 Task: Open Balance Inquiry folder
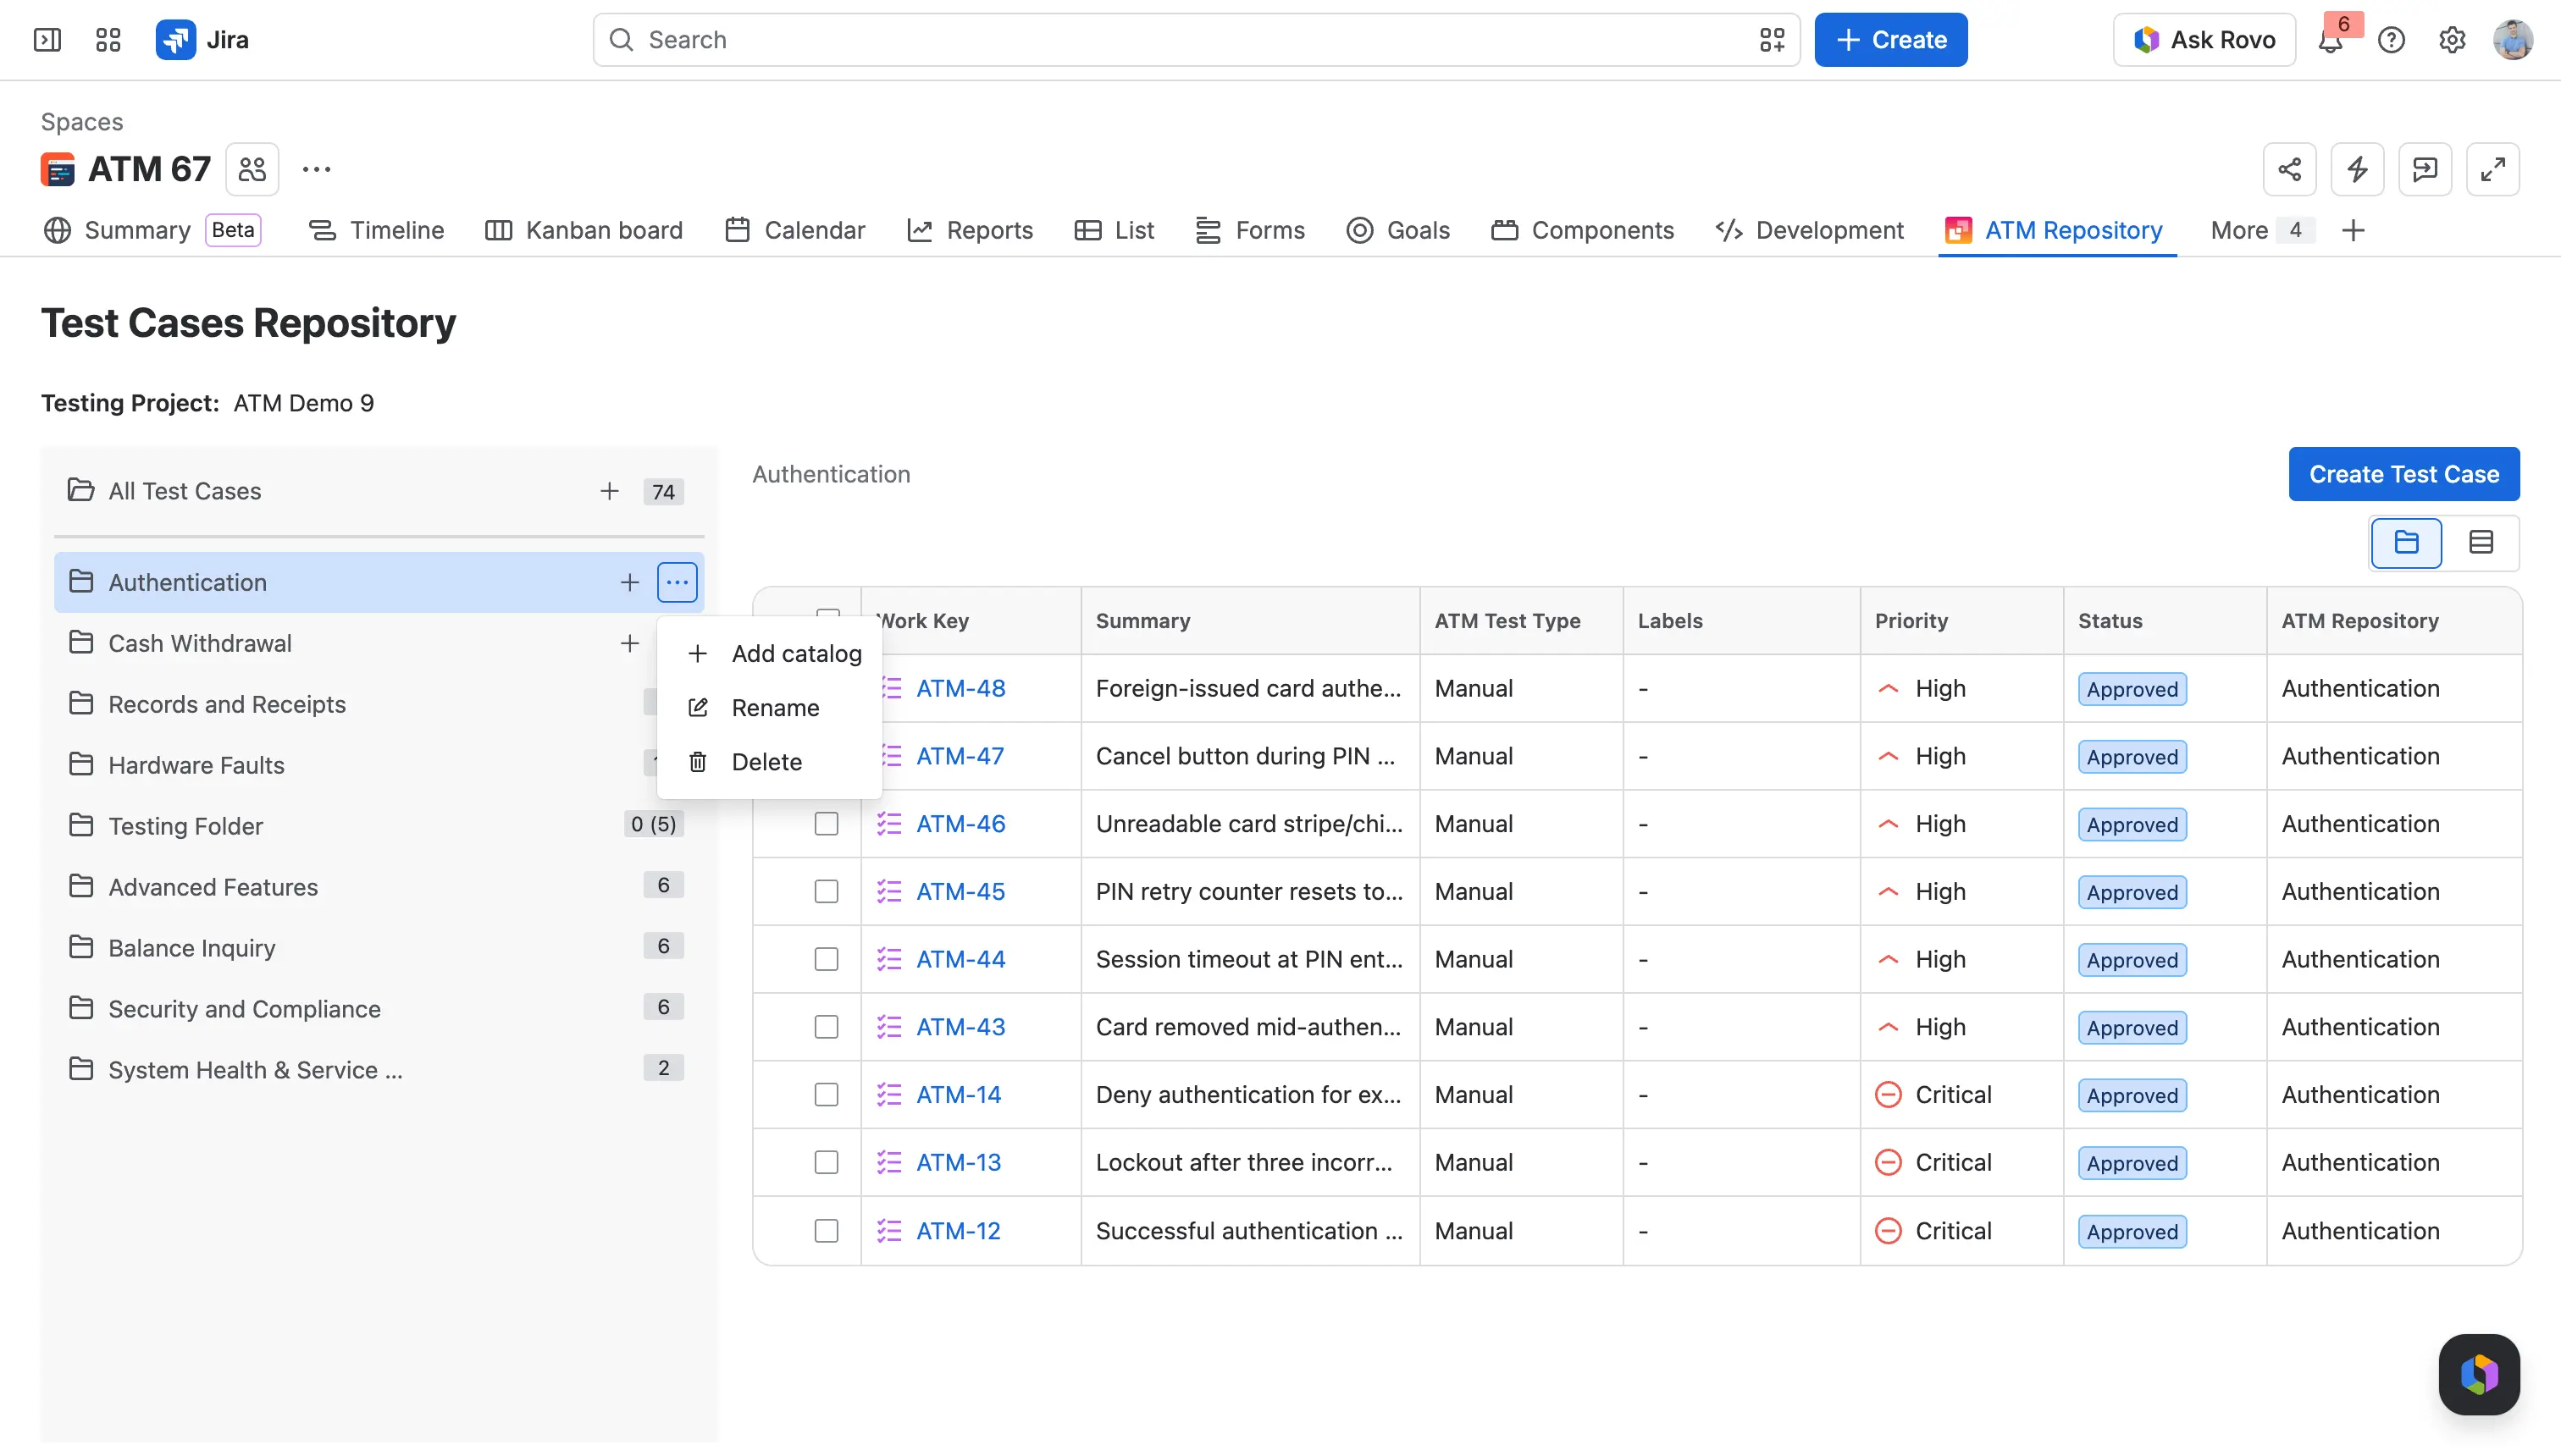(x=379, y=948)
